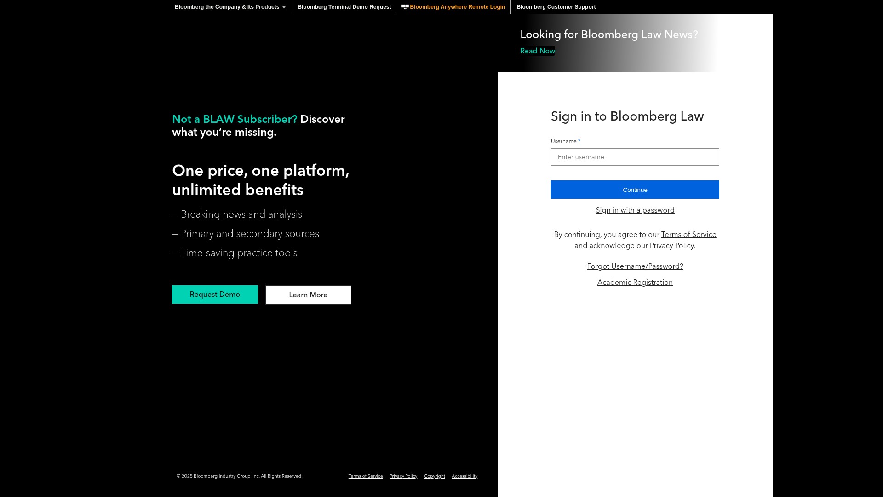
Task: Open footer Copyright link
Action: coord(435,476)
